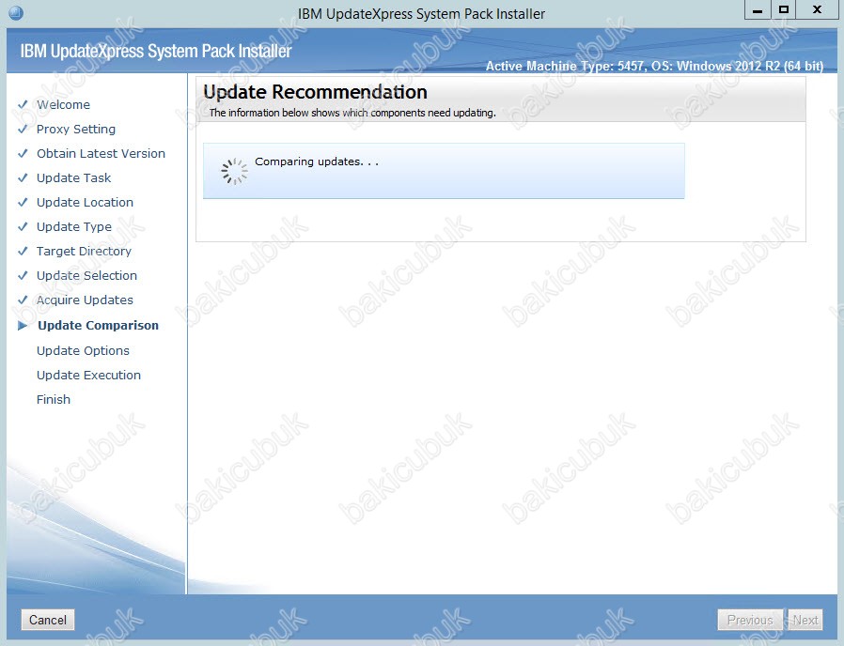Viewport: 844px width, 646px height.
Task: Click the checkmark icon beside Update Task
Action: (x=23, y=177)
